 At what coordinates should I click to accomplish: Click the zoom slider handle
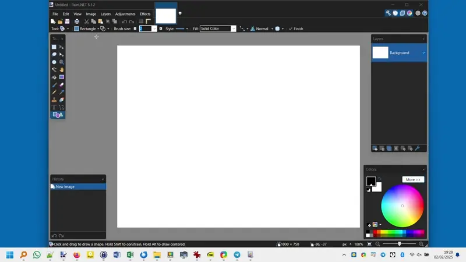[400, 244]
